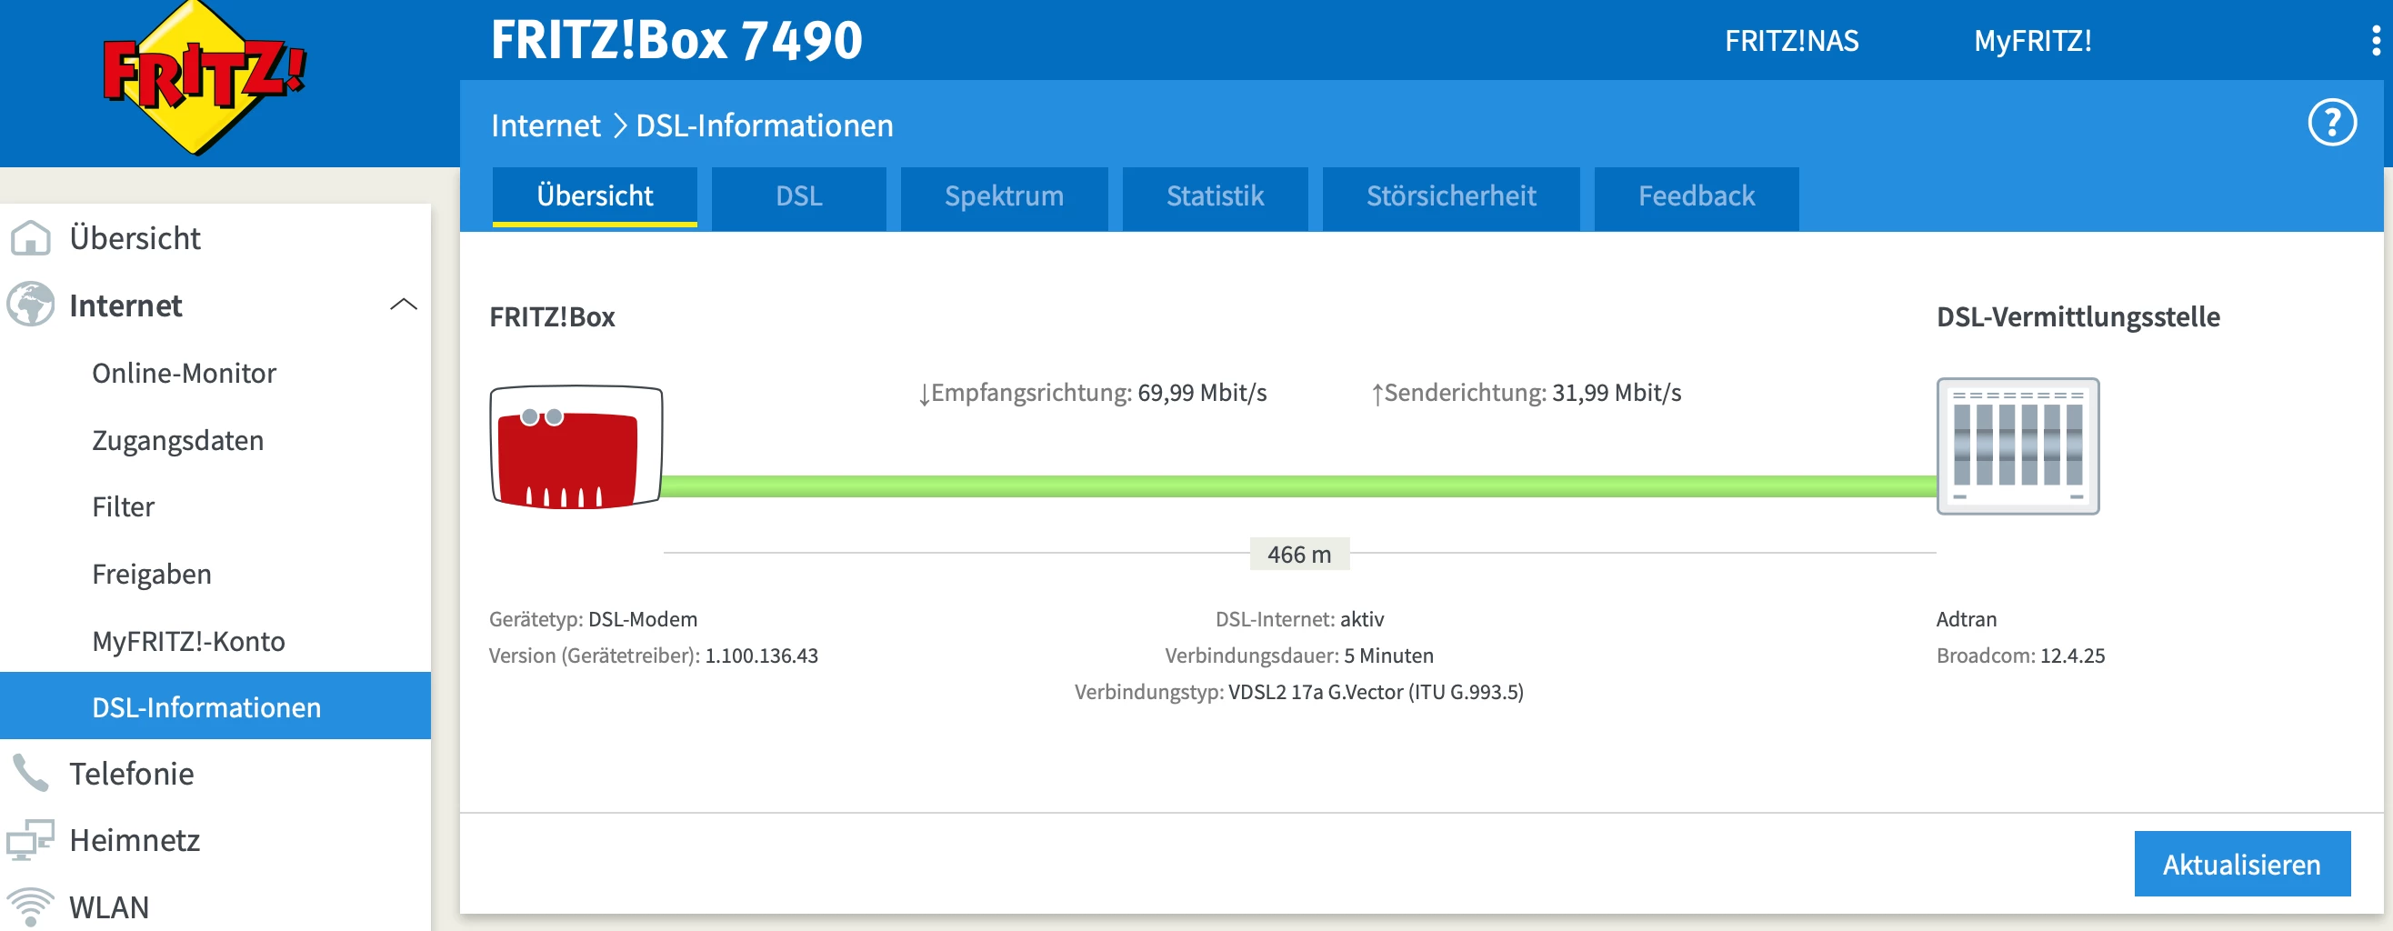The width and height of the screenshot is (2393, 931).
Task: Click the Broadcom 12.4.25 version text
Action: (2020, 655)
